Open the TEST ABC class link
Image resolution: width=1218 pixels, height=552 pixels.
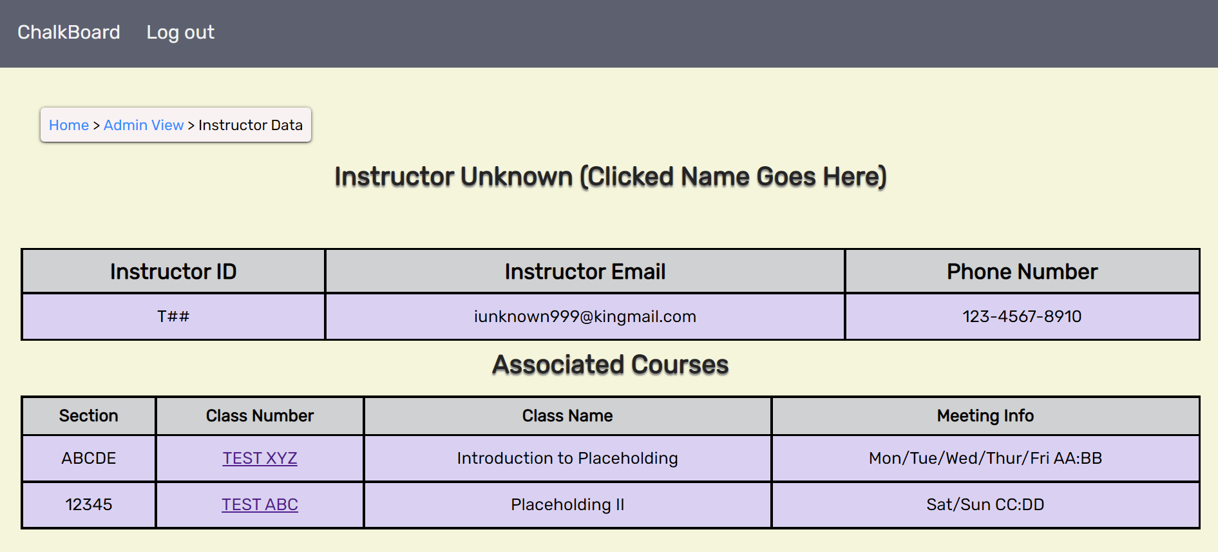(x=260, y=504)
